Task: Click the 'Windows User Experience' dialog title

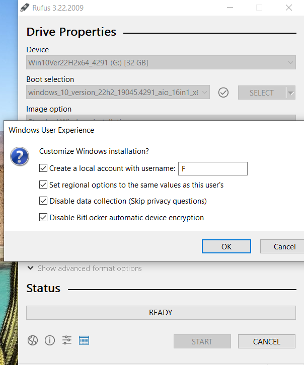Action: click(51, 130)
